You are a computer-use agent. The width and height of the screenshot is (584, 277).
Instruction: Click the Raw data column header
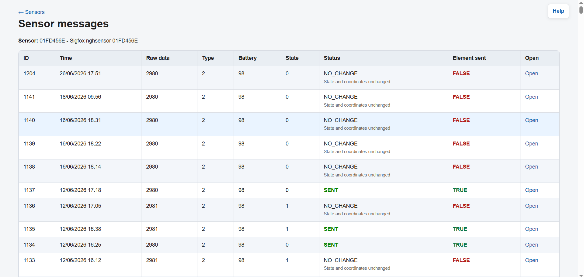pyautogui.click(x=158, y=58)
